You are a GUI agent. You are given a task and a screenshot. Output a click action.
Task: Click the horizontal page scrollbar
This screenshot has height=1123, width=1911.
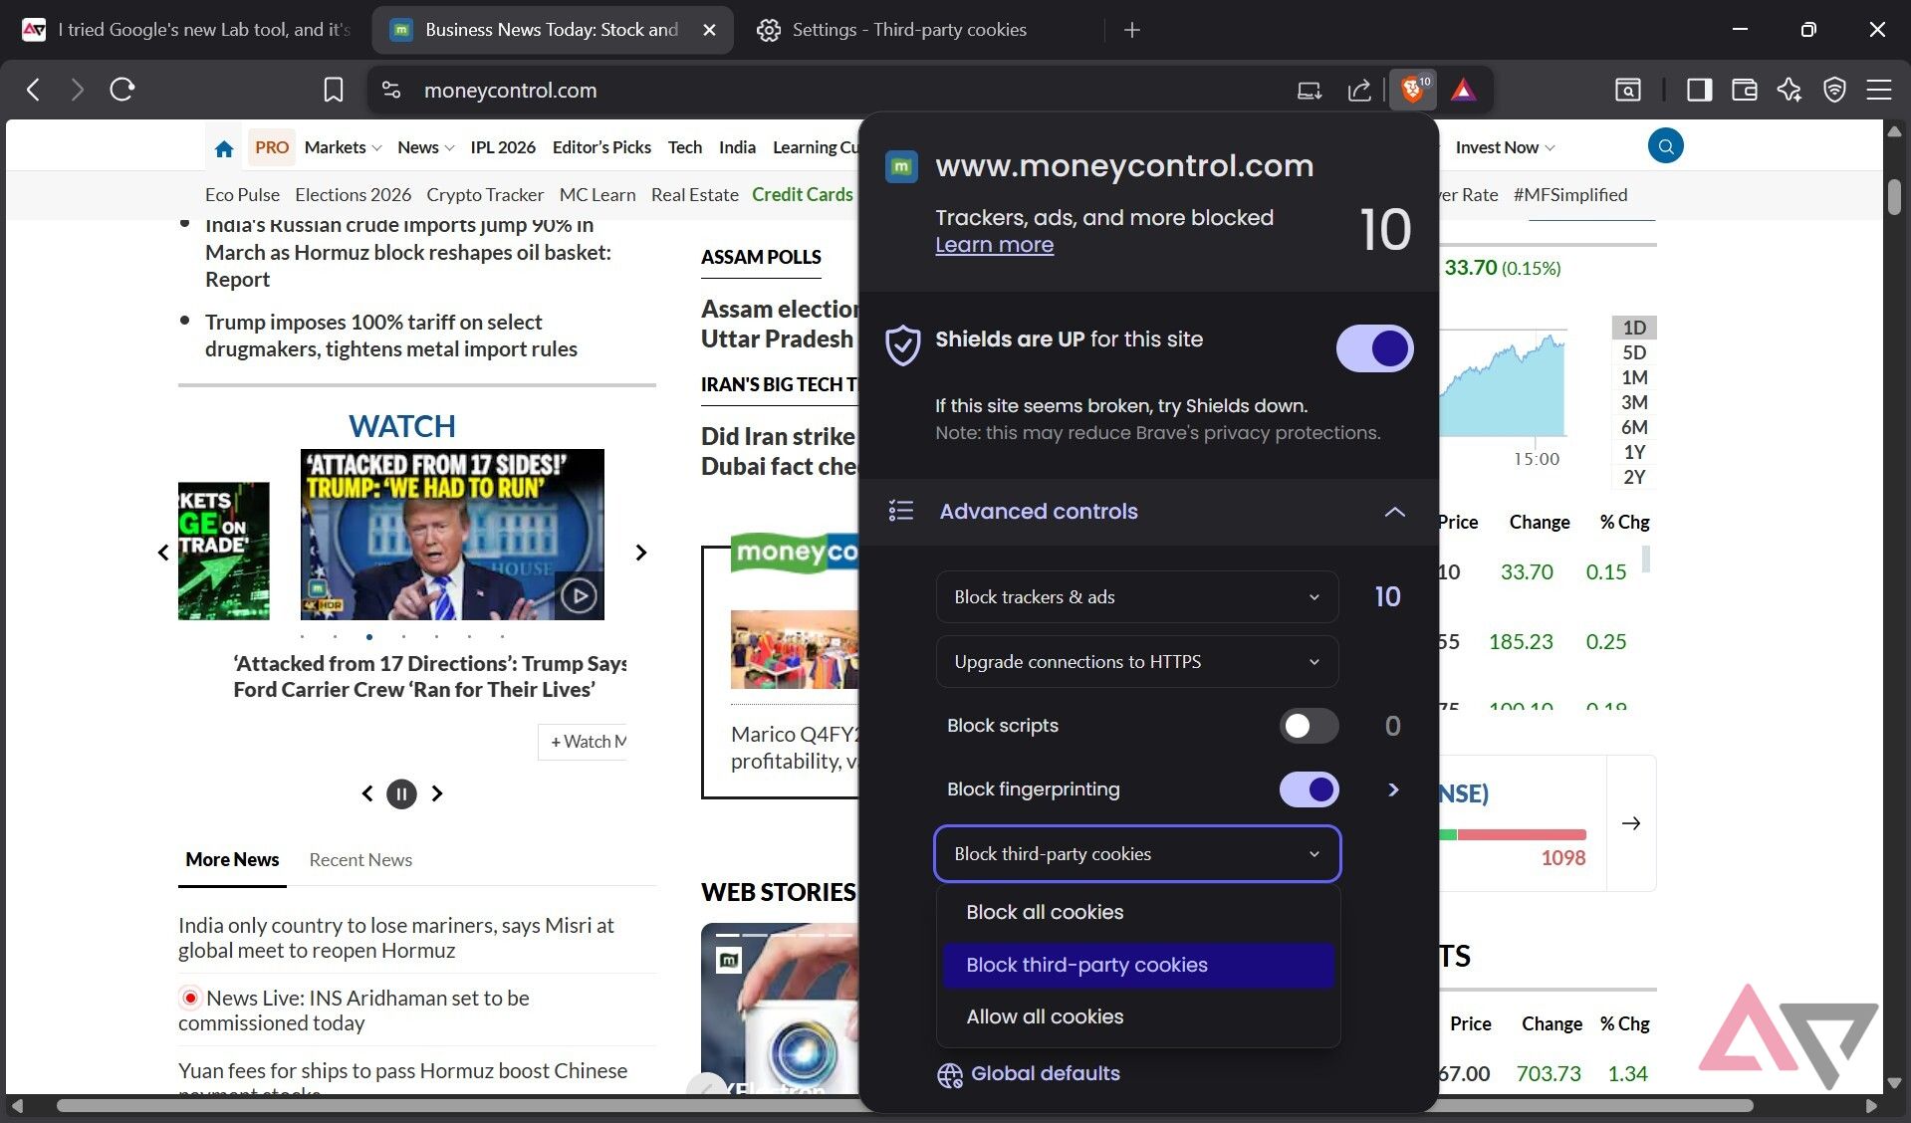(904, 1105)
